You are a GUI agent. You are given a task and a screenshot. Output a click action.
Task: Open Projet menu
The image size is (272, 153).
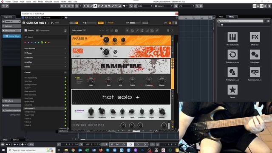click(x=22, y=2)
